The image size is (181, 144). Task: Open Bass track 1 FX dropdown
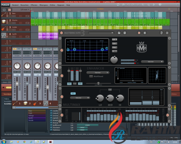(28, 16)
